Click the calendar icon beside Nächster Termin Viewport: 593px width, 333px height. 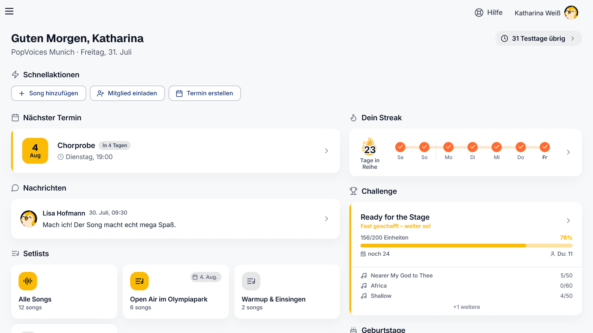point(15,118)
